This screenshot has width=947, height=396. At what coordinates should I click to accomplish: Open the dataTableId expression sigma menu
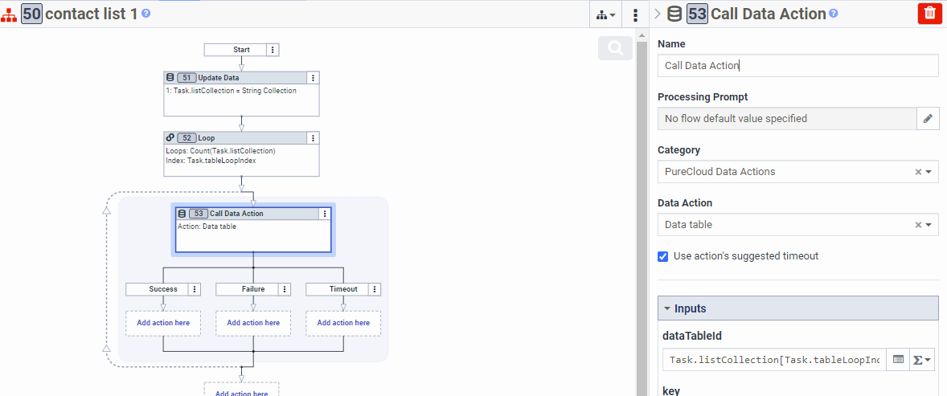point(922,360)
